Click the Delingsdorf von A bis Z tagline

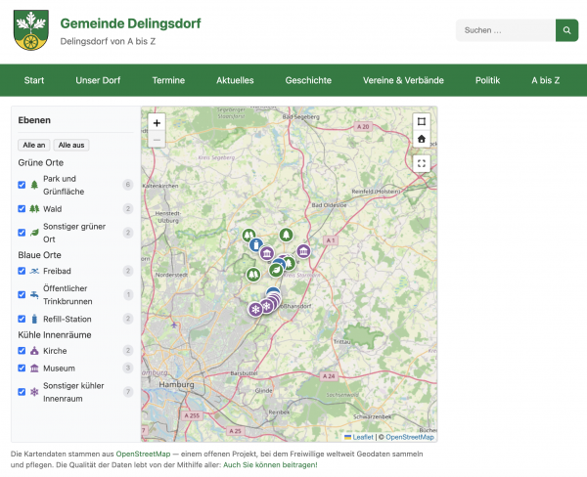(x=108, y=41)
